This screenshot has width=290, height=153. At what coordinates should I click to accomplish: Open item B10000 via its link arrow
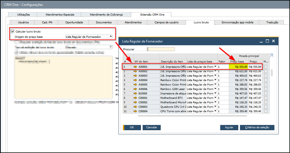(136, 93)
